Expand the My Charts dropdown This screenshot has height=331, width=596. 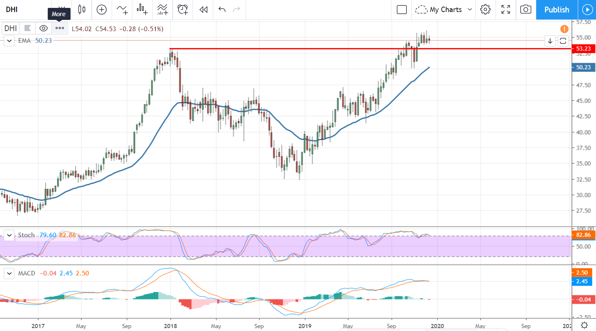click(x=470, y=10)
